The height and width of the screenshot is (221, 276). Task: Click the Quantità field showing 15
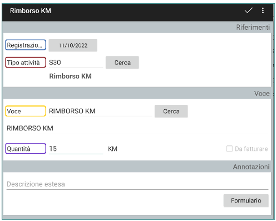[x=76, y=149]
